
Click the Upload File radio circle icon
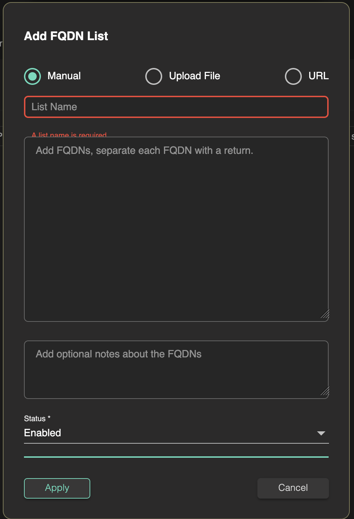154,76
